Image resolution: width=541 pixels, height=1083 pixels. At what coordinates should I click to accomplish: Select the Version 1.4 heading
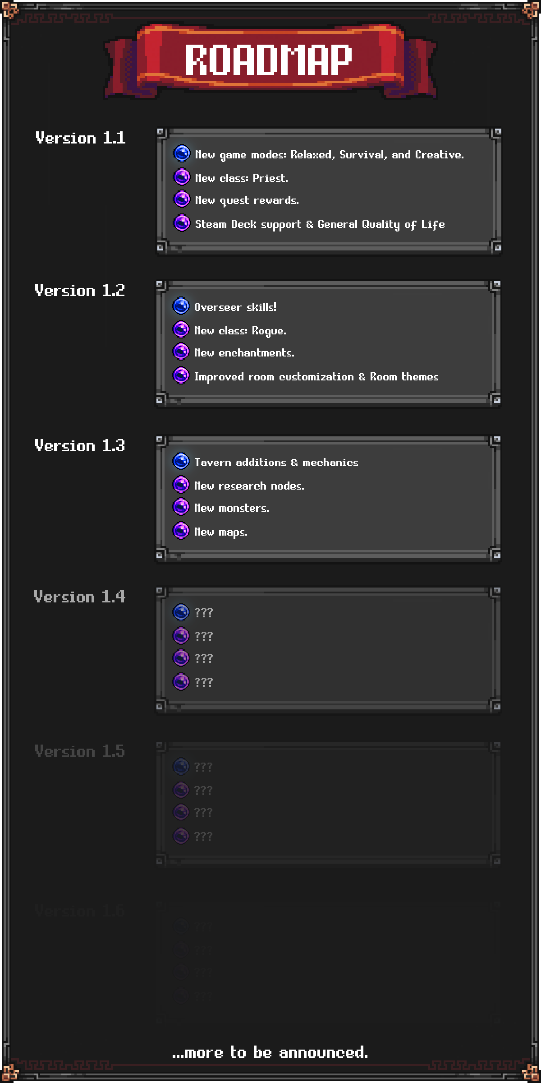tap(80, 597)
